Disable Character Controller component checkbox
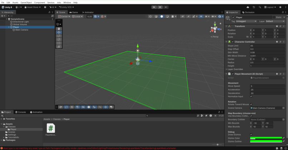 (x=233, y=42)
